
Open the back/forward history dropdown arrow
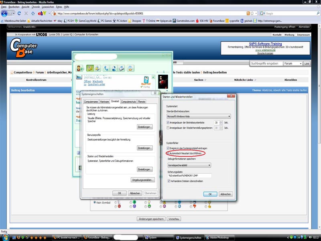(x=14, y=14)
